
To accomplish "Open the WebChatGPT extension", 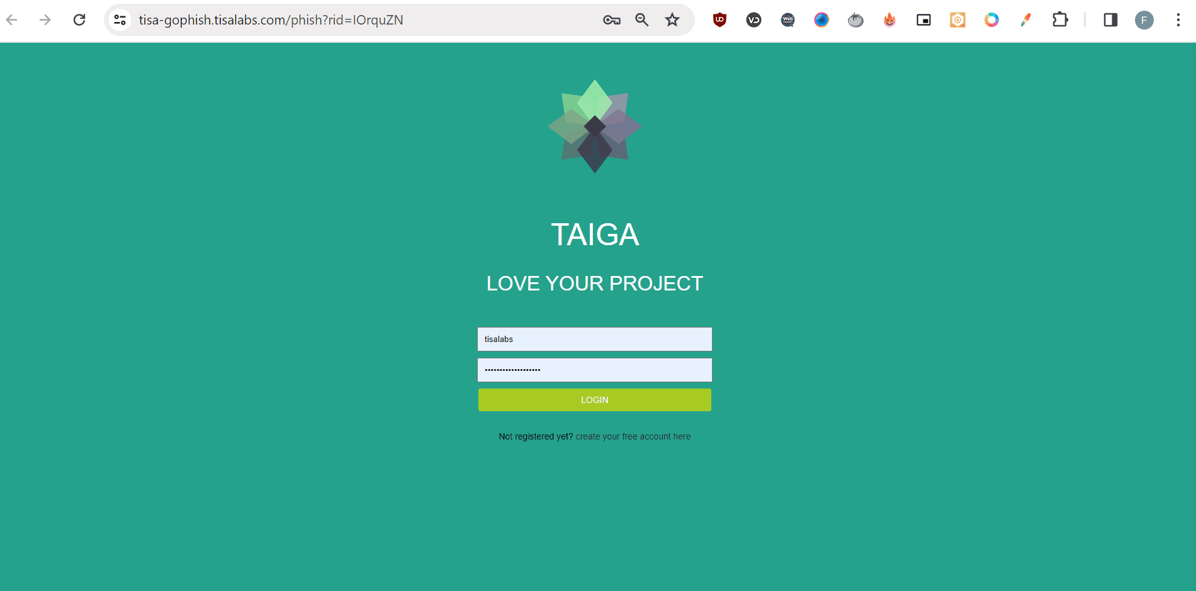I will pos(787,20).
